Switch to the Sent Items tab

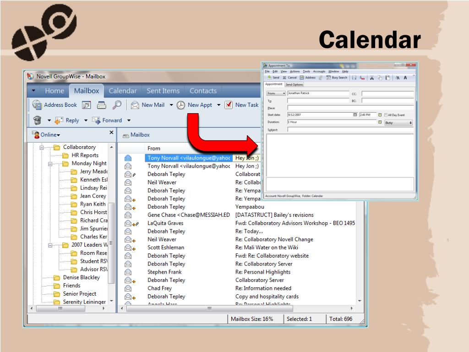163,91
